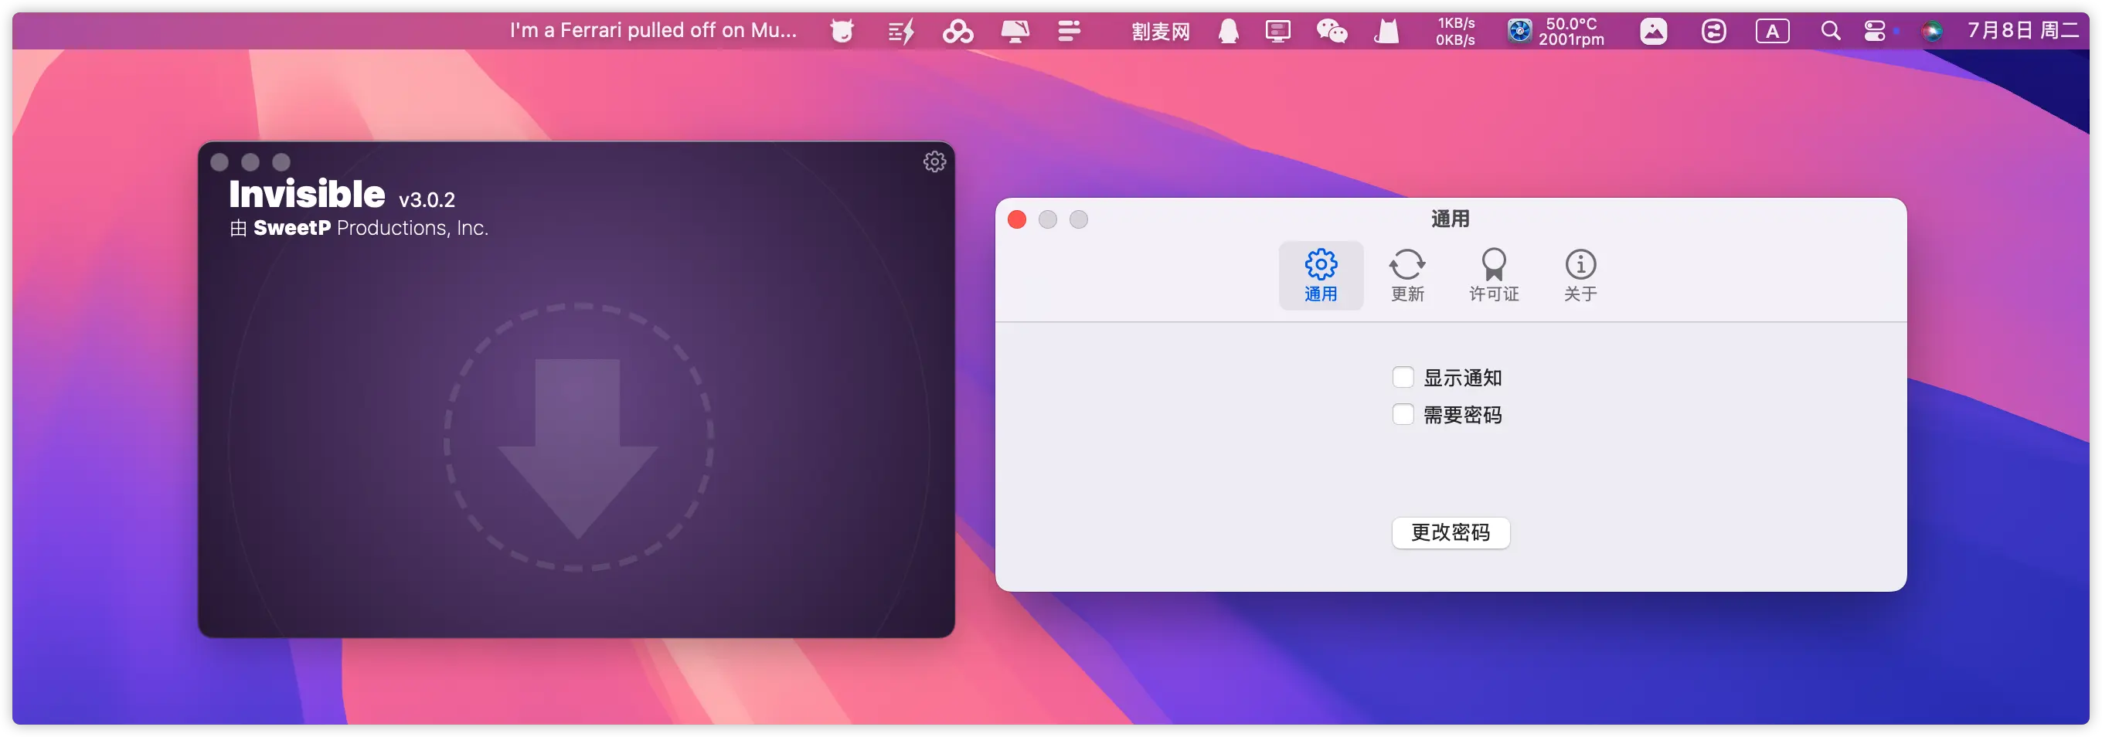Click the QQ penguin icon in menu bar
2102x737 pixels.
1228,31
